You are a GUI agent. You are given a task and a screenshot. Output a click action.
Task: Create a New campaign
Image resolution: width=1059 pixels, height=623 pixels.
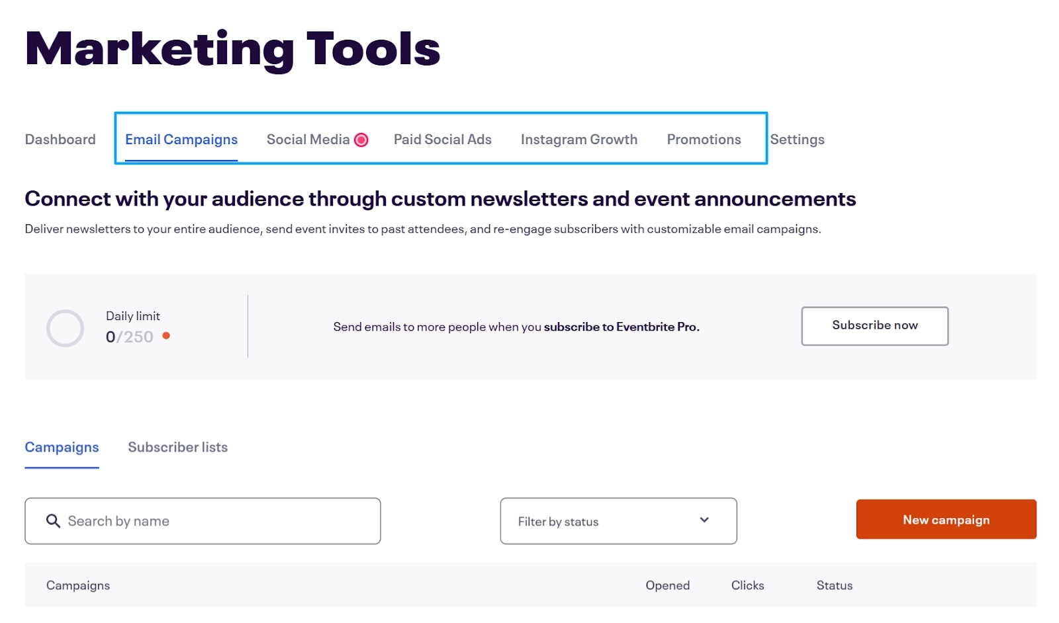click(x=946, y=519)
